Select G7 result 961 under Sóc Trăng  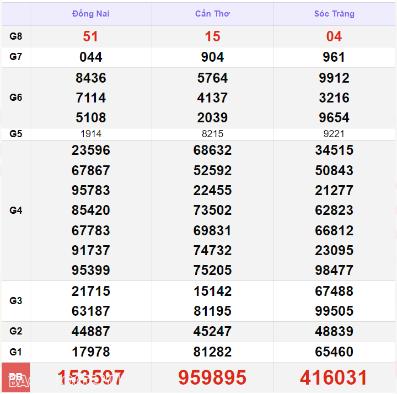(x=334, y=57)
